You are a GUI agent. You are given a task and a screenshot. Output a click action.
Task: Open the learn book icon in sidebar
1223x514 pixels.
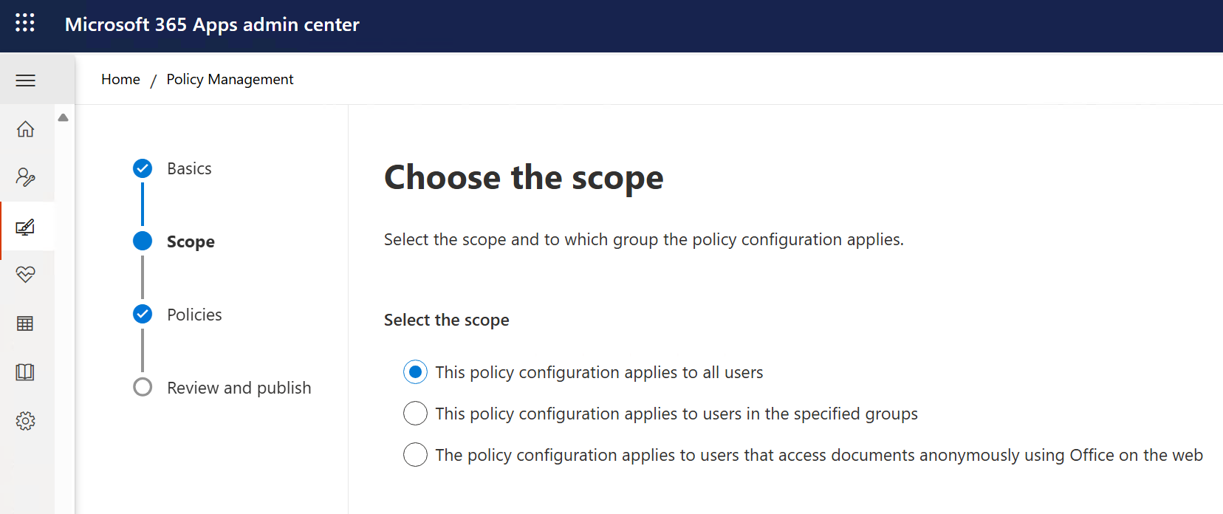(26, 372)
